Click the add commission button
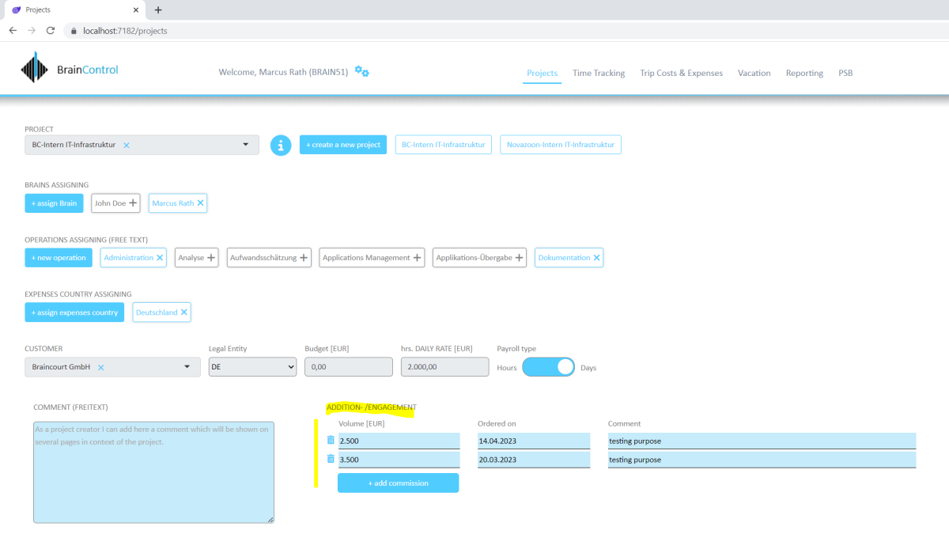This screenshot has height=534, width=949. click(398, 483)
